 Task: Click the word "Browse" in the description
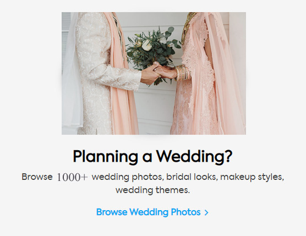click(x=37, y=177)
